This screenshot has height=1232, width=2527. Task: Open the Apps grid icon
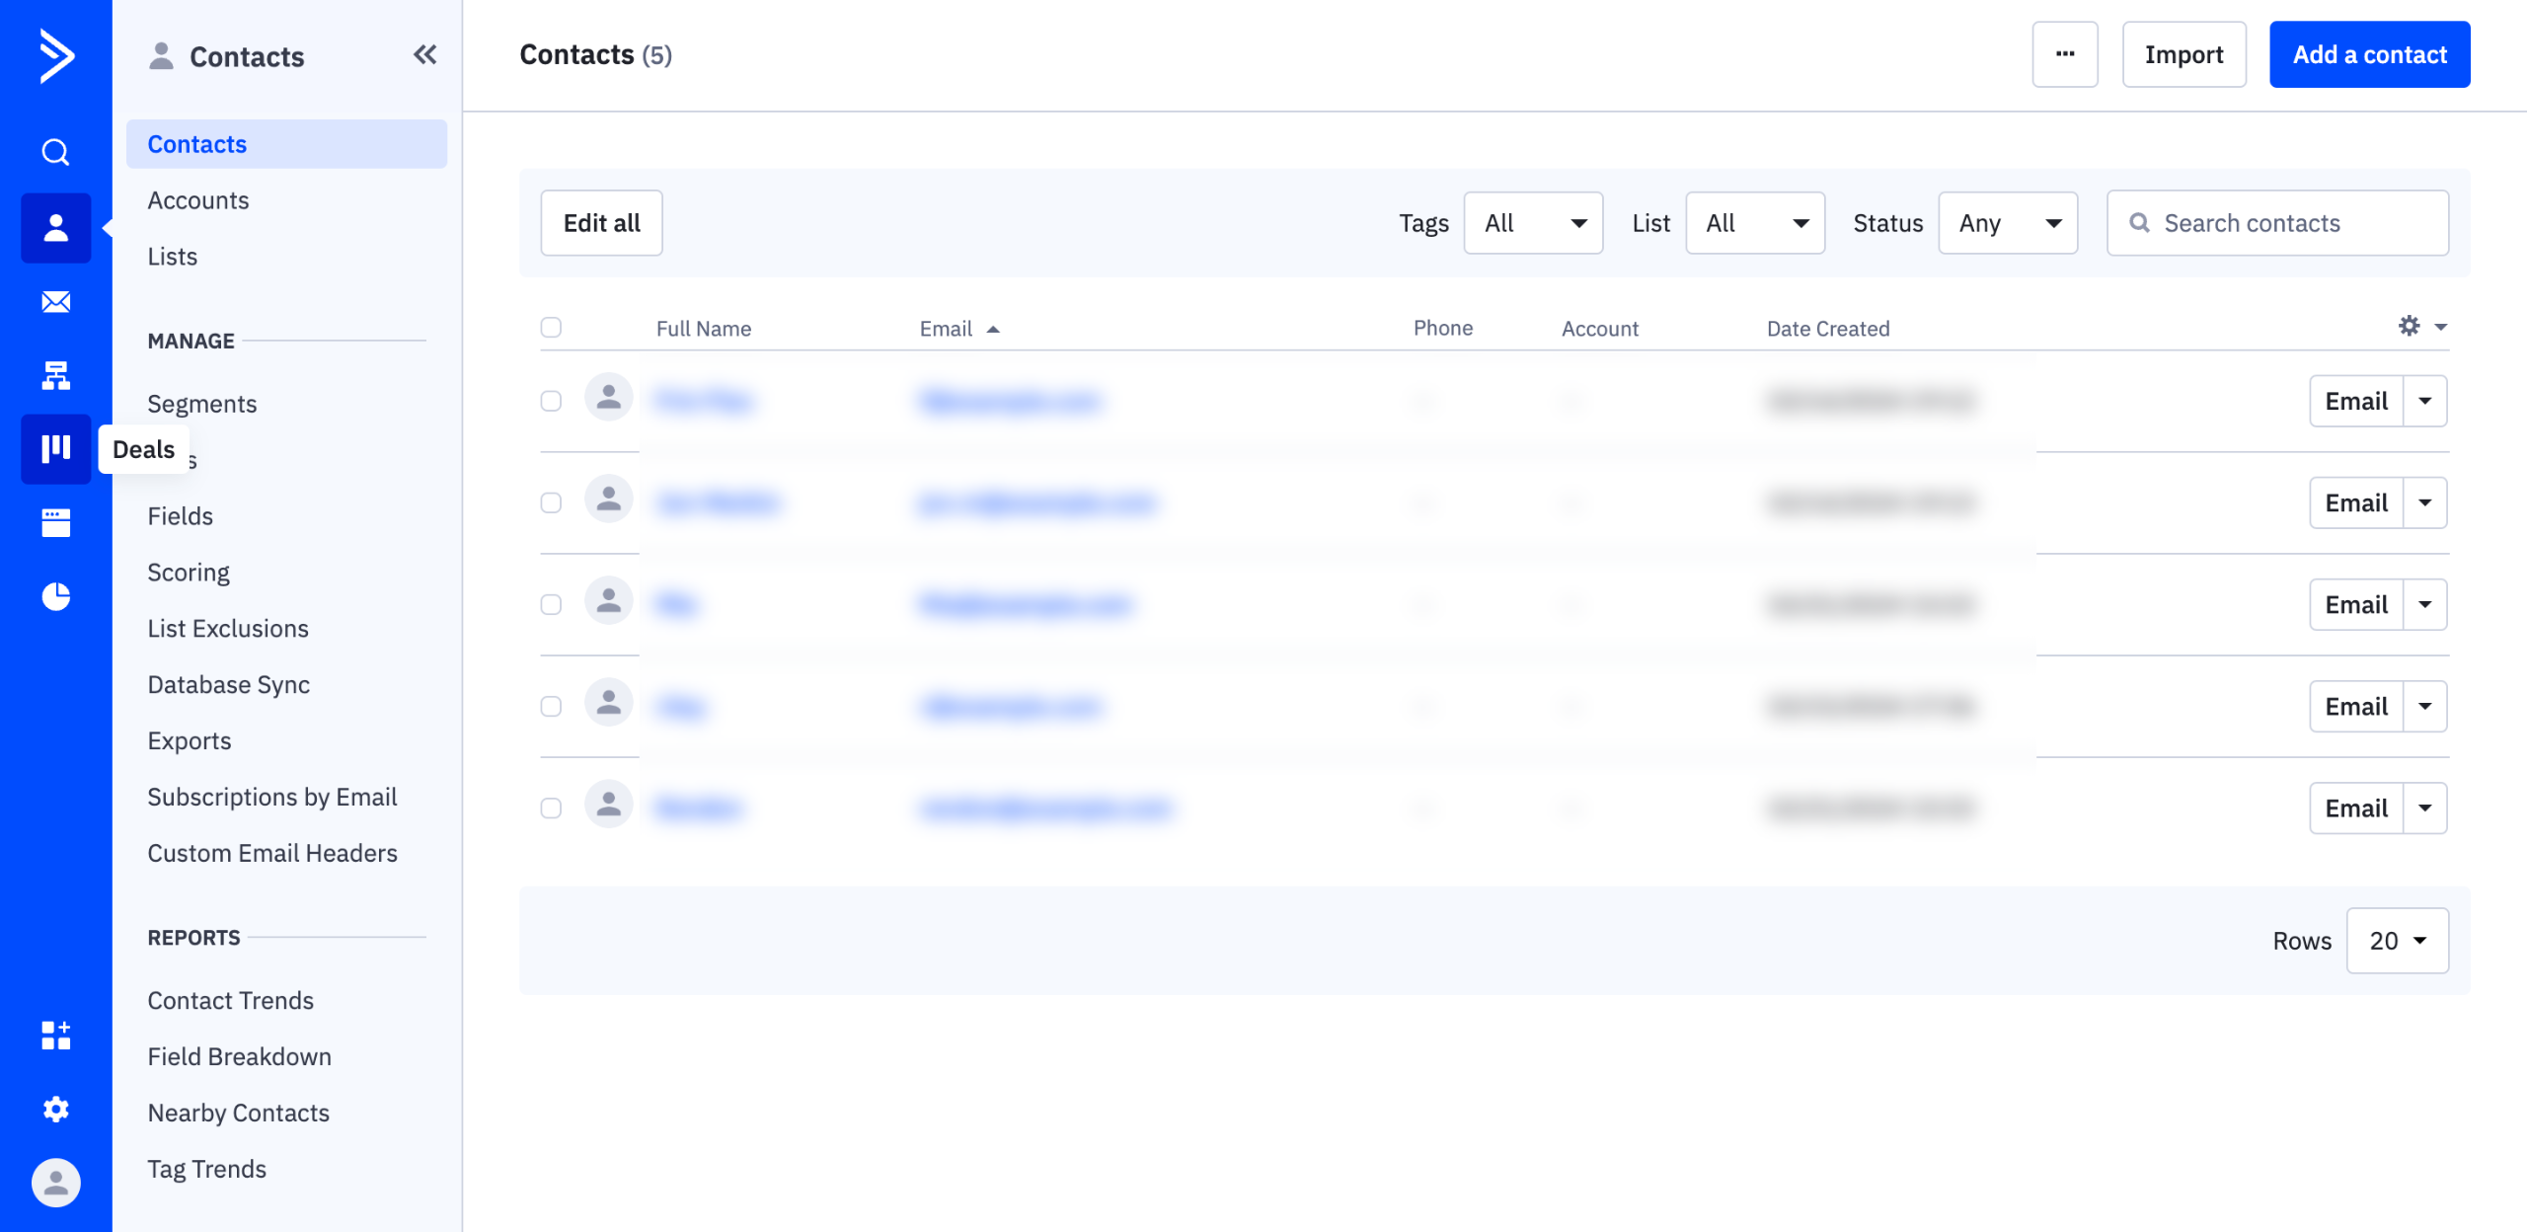[x=55, y=1036]
